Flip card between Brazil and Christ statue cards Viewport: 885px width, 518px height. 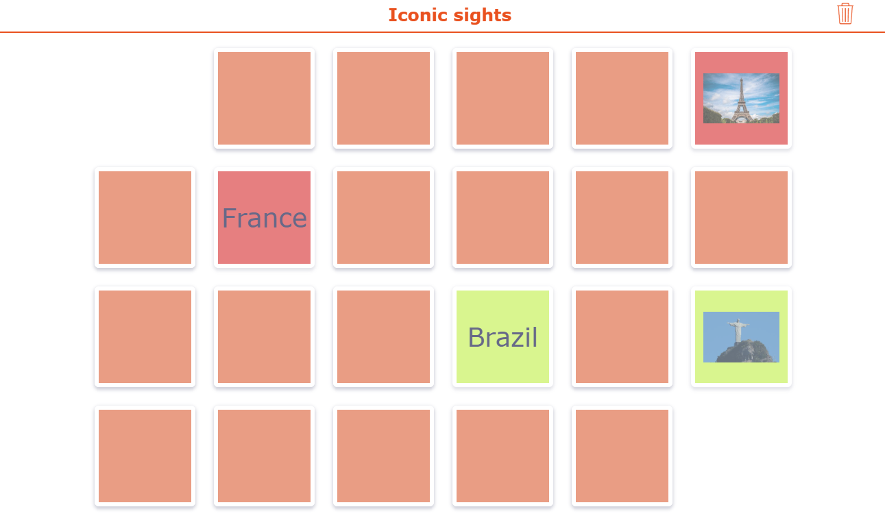click(622, 336)
